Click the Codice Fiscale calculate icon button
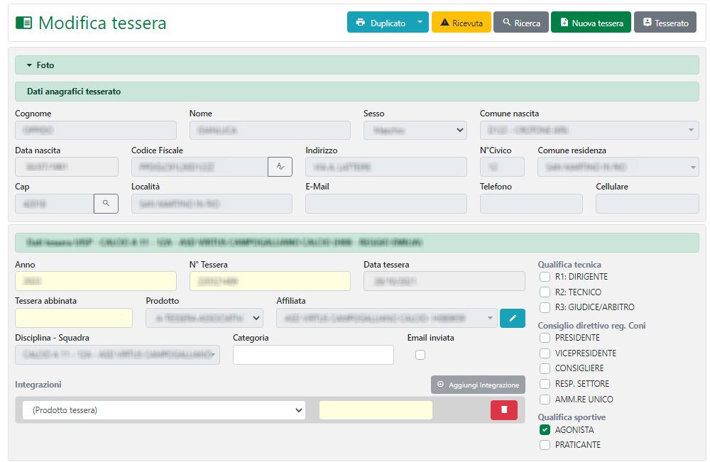 280,167
